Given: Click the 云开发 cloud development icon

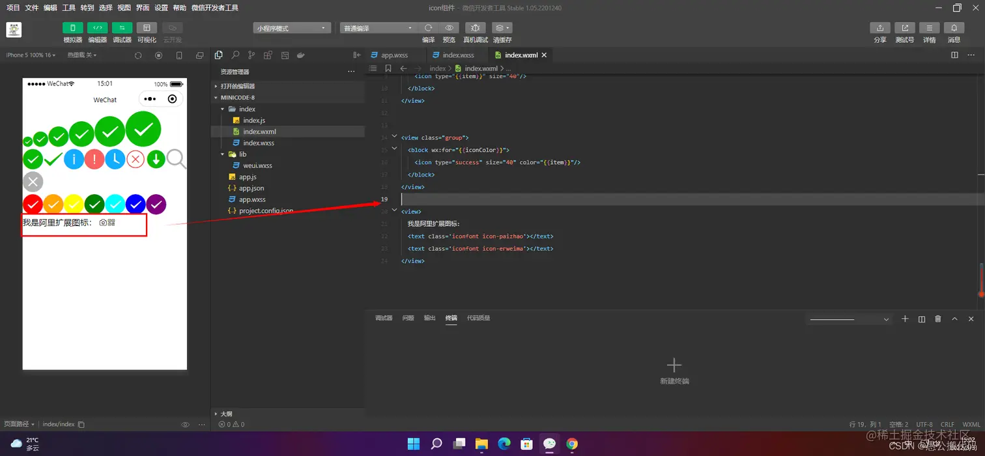Looking at the screenshot, I should click(173, 28).
